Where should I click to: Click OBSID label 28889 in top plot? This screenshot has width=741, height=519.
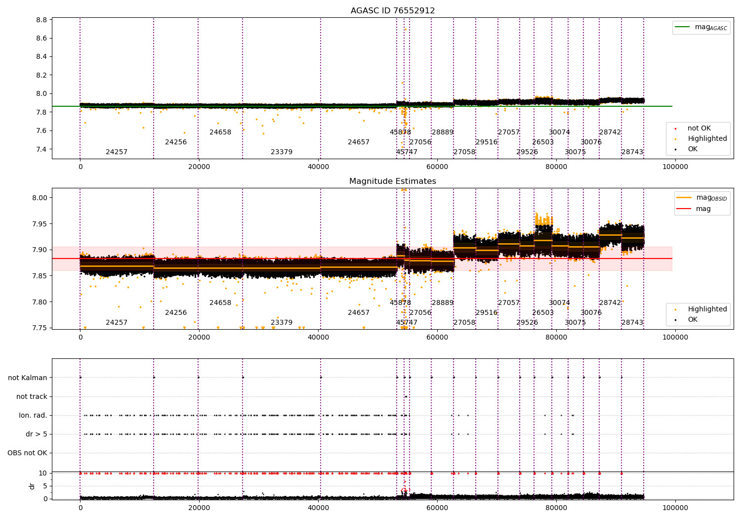[443, 132]
